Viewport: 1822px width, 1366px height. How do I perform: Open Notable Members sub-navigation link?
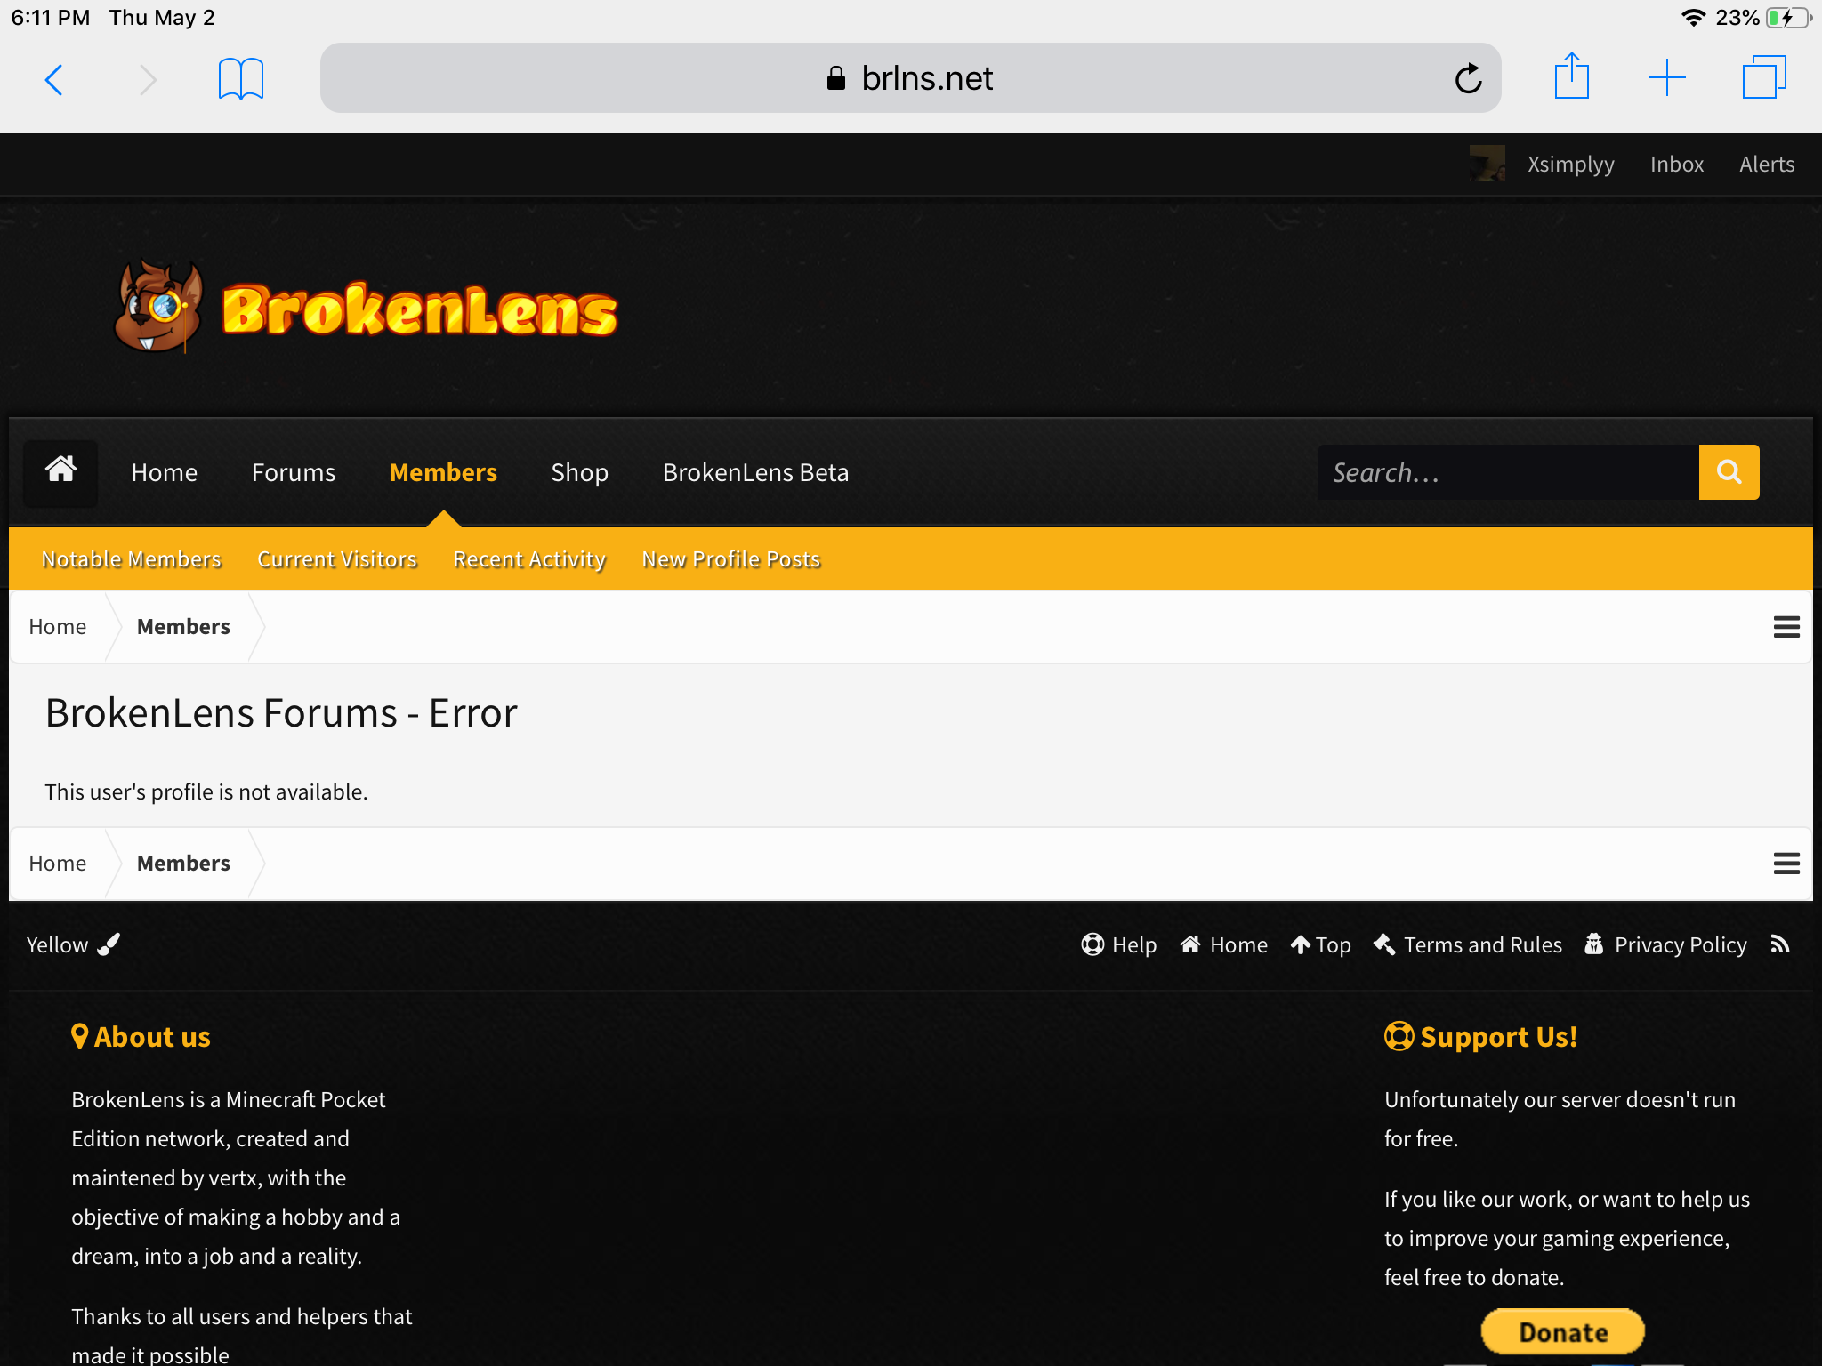coord(131,558)
